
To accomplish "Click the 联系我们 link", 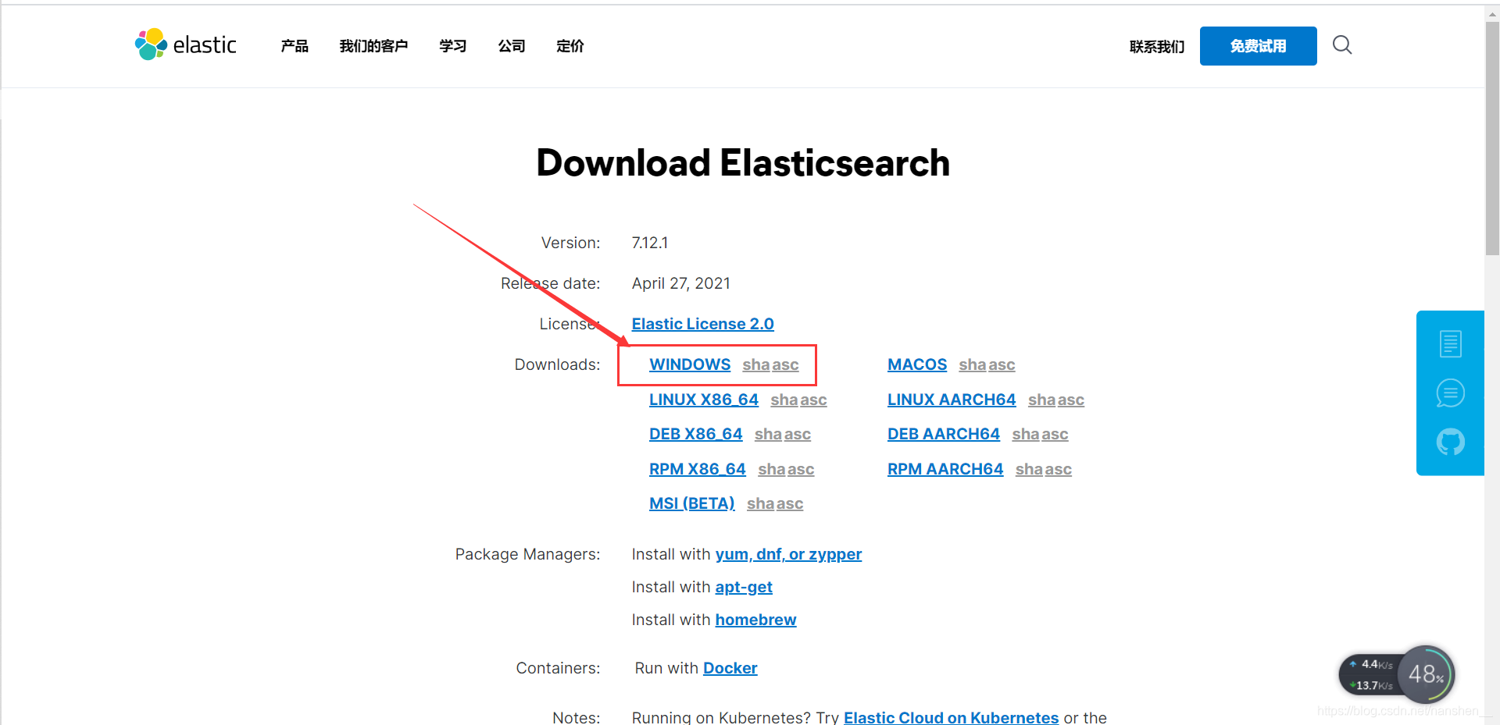I will 1157,47.
